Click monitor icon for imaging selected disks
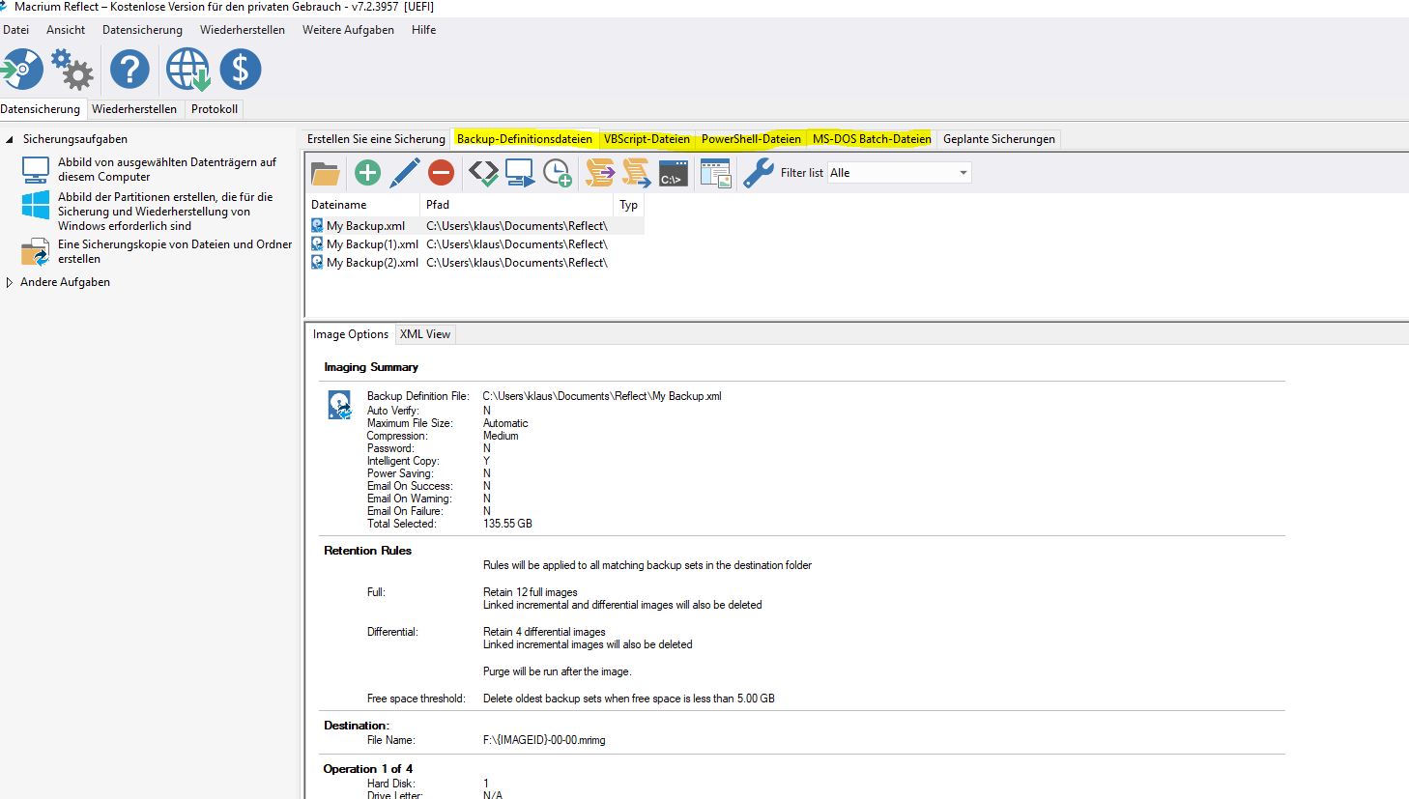1409x799 pixels. tap(35, 170)
